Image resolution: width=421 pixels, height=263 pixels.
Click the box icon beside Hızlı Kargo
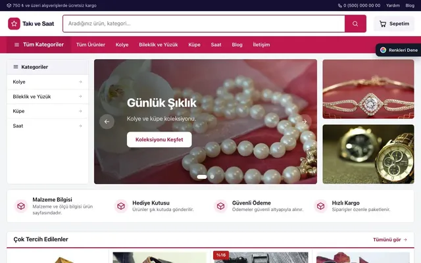(320, 206)
